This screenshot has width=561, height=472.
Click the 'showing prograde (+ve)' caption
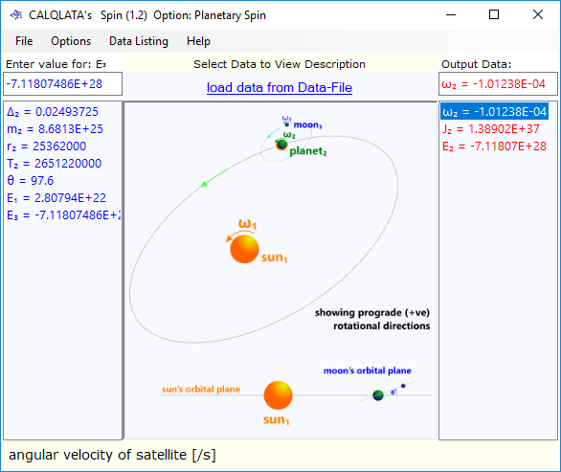point(372,312)
